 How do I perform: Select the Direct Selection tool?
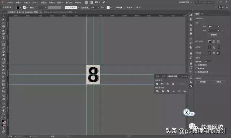(x=4, y=20)
